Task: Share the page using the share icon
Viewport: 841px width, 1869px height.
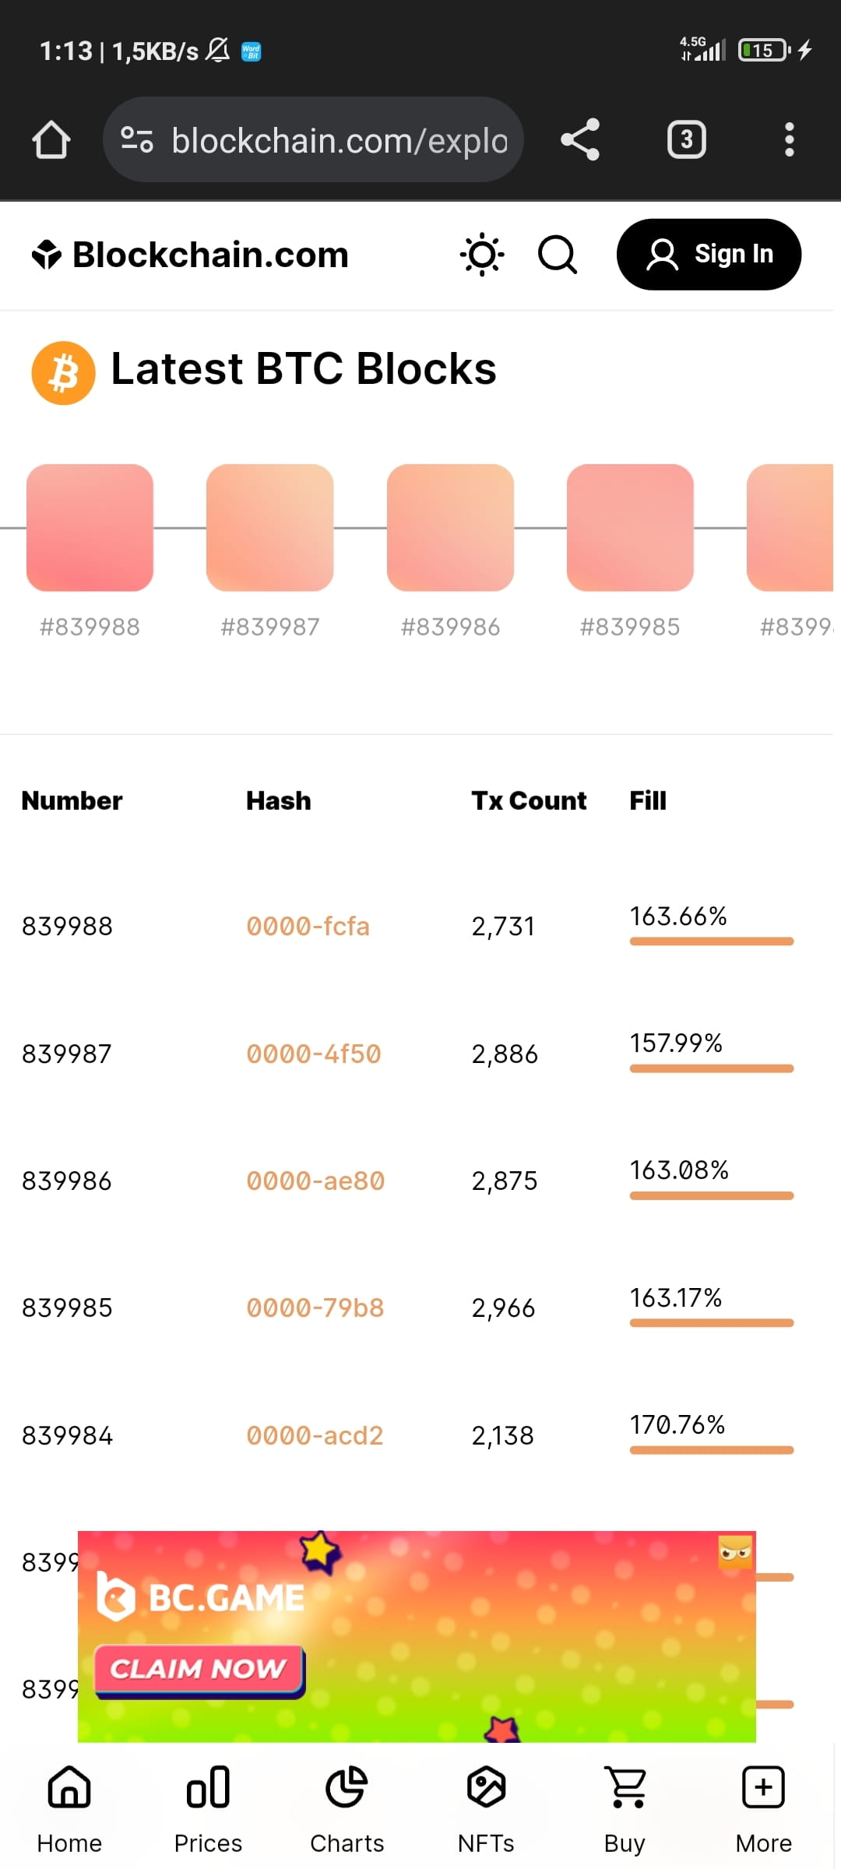Action: tap(581, 139)
